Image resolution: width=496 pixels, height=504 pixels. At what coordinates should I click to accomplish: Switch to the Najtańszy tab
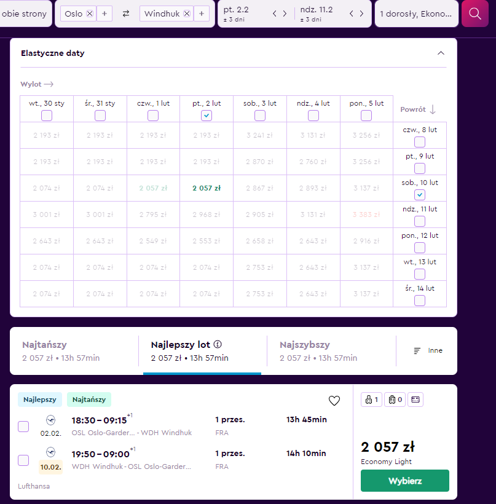[x=74, y=351]
